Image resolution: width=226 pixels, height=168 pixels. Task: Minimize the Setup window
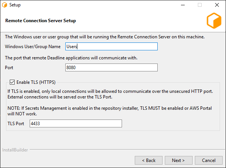pyautogui.click(x=182, y=5)
